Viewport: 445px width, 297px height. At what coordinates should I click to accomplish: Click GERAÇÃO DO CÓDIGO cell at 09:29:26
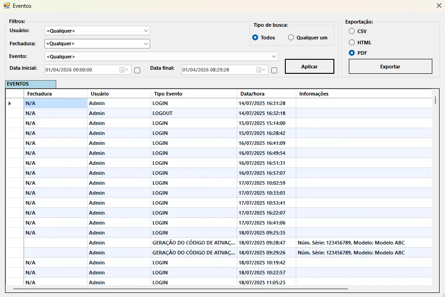tap(194, 253)
